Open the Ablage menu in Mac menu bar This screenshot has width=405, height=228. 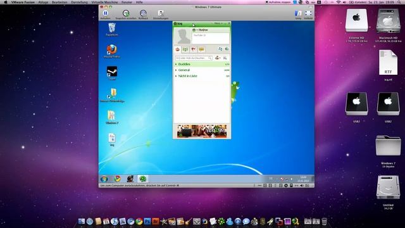pos(43,2)
